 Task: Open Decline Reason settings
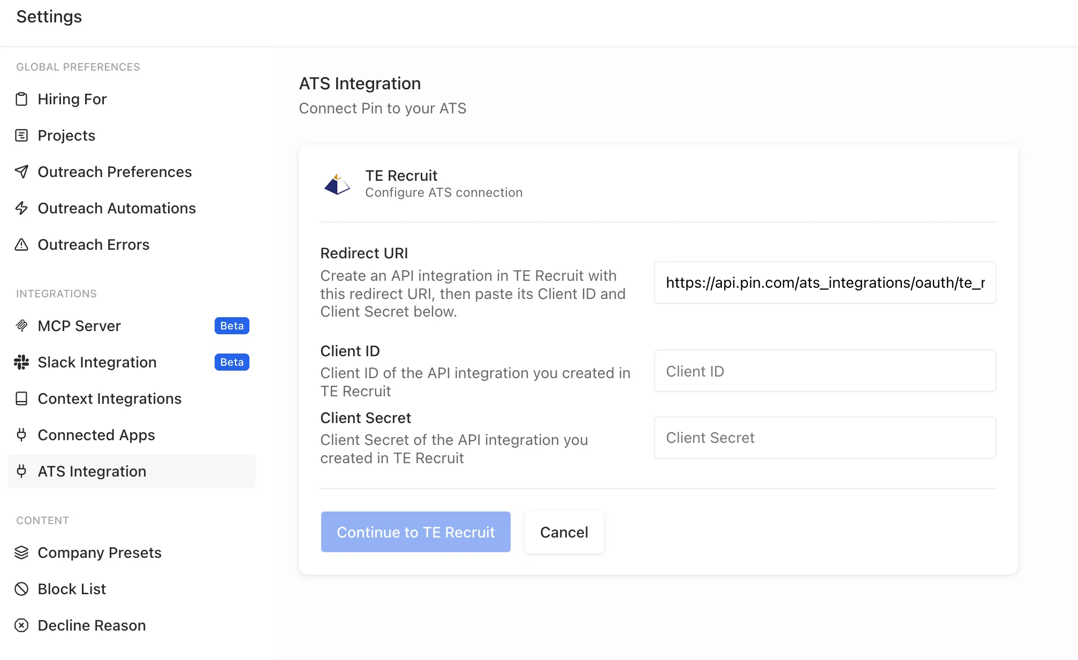tap(132, 625)
